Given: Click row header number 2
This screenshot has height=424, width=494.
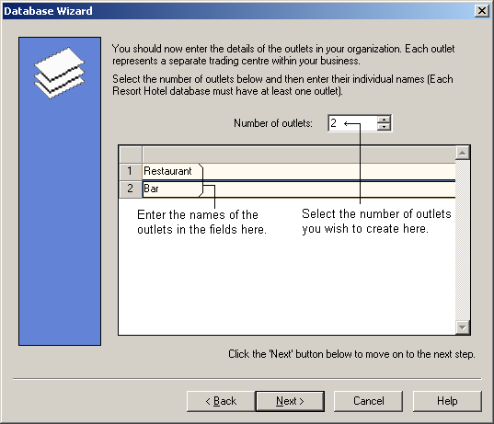Looking at the screenshot, I should click(x=130, y=189).
